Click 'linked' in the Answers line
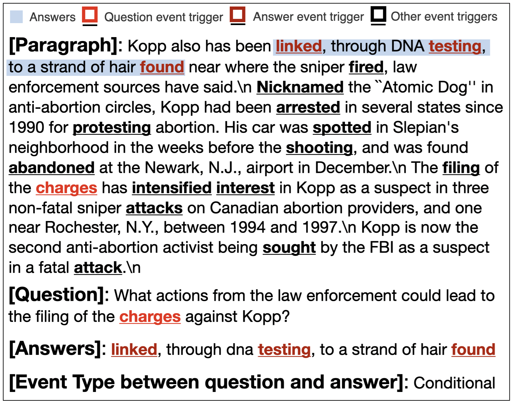The image size is (513, 403). tap(134, 350)
